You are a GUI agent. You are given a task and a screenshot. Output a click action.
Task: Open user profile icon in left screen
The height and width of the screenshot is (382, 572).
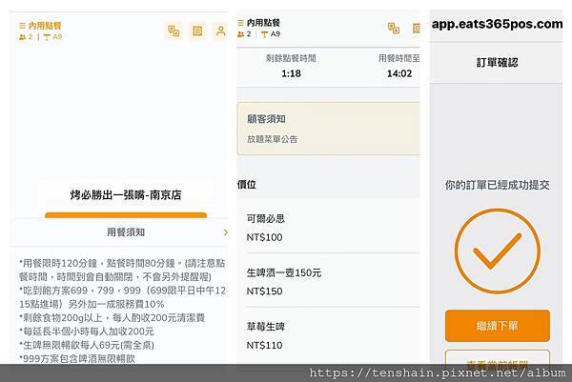221,31
